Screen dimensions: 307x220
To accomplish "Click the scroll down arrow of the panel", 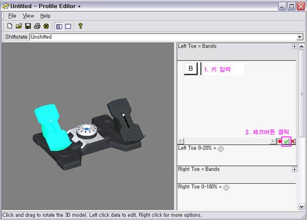I will [302, 206].
